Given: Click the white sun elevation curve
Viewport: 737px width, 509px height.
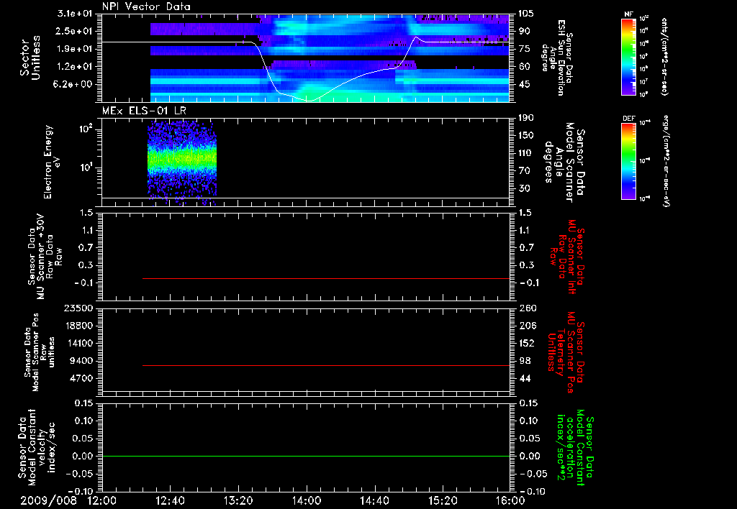Looking at the screenshot, I should pos(305,70).
